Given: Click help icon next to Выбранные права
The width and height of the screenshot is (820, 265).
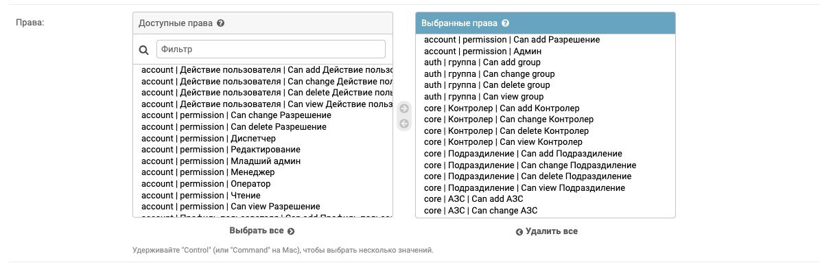Looking at the screenshot, I should [x=505, y=23].
